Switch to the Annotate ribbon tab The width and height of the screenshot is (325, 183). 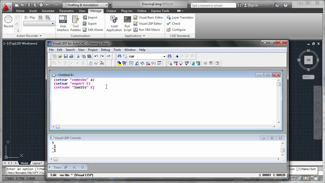48,11
